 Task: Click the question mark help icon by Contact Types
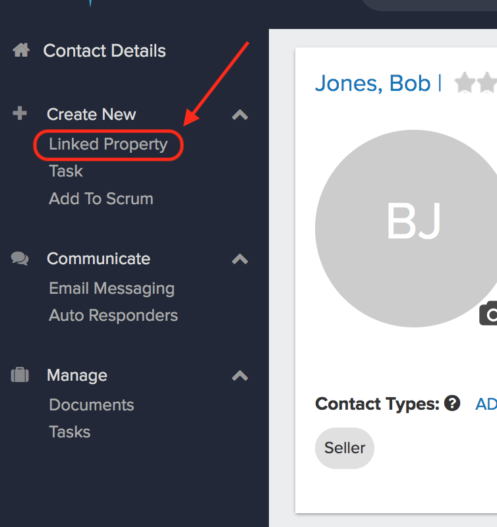pos(452,403)
